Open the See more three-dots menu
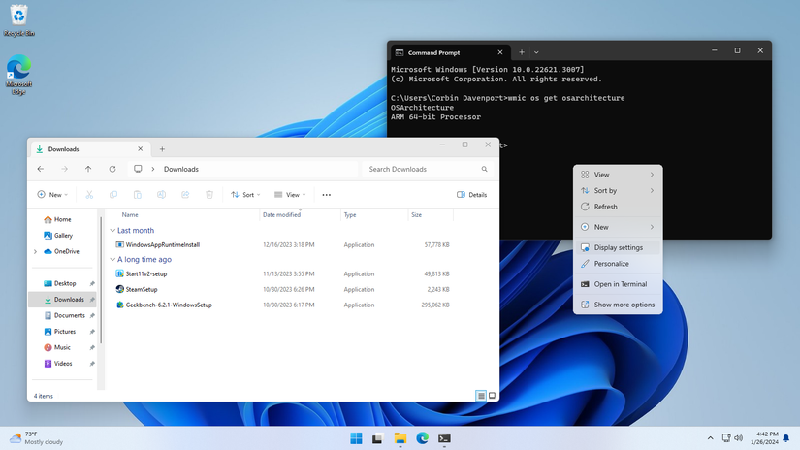The height and width of the screenshot is (450, 800). pyautogui.click(x=327, y=195)
